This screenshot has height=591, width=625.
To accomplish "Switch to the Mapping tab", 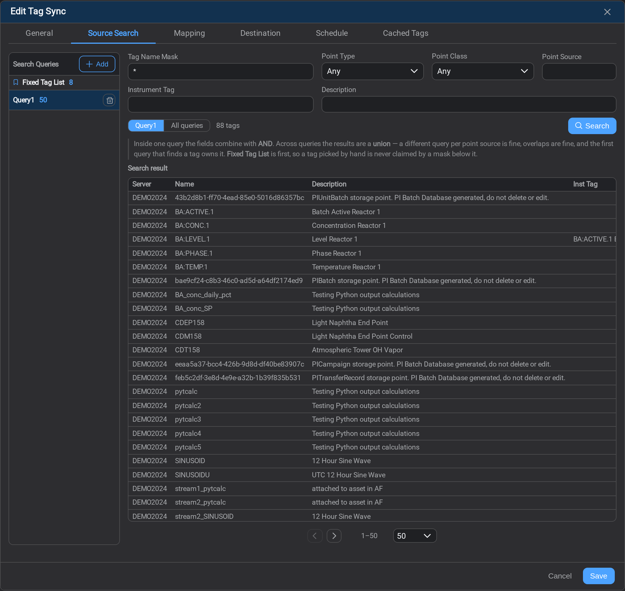I will [189, 33].
